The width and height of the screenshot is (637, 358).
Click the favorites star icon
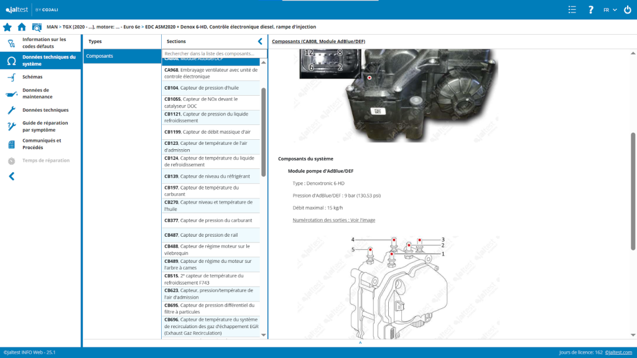coord(7,27)
